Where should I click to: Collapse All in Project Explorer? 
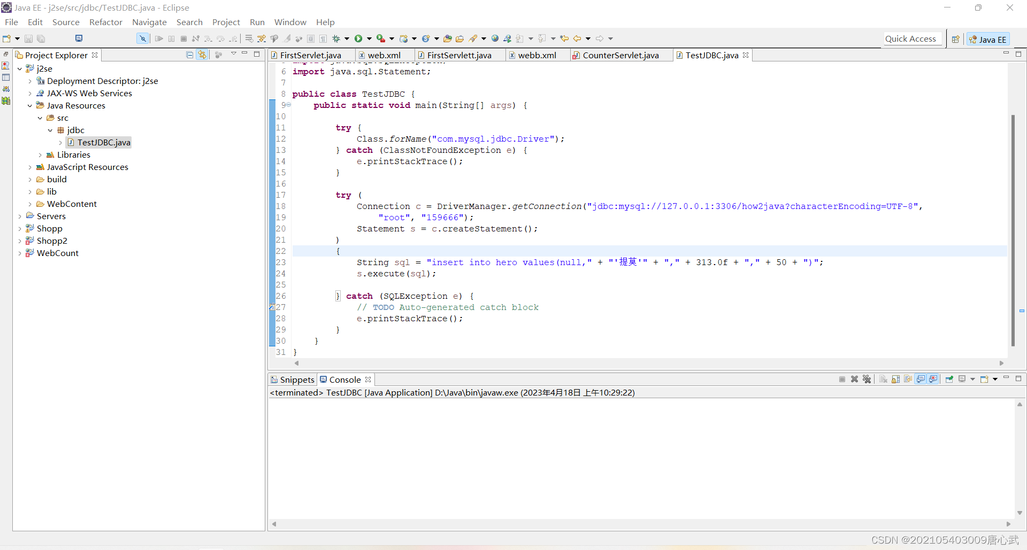[x=189, y=55]
